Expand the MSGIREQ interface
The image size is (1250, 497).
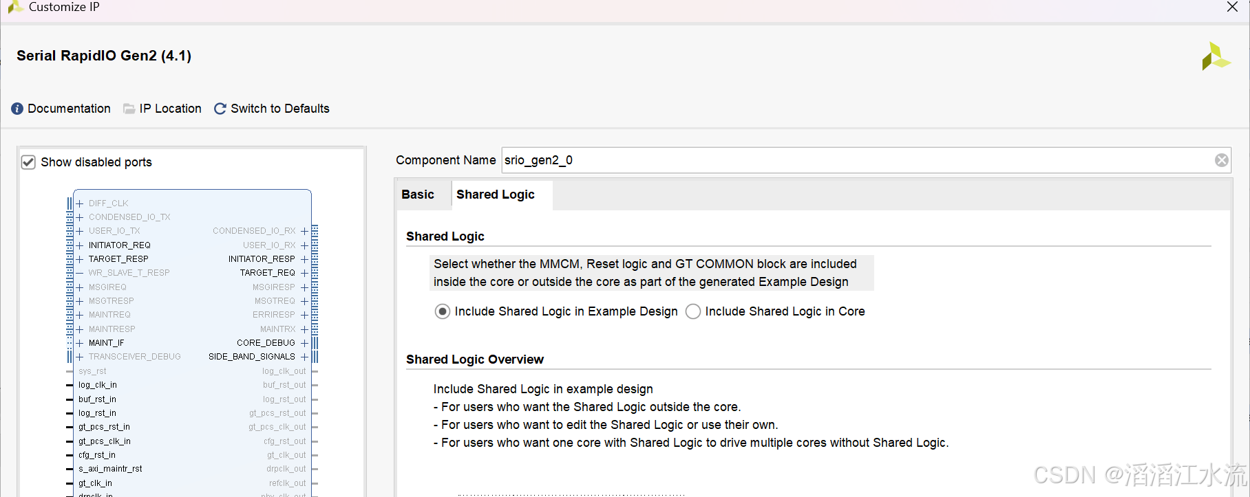coord(80,287)
